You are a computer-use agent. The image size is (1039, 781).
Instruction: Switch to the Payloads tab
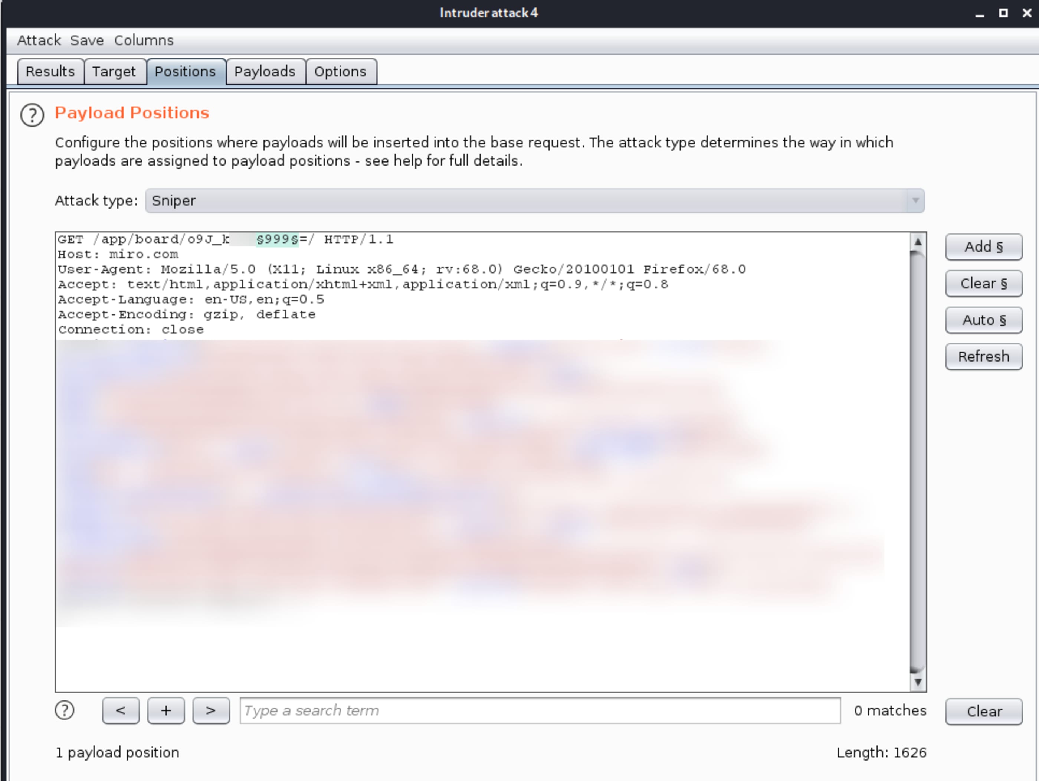pyautogui.click(x=265, y=71)
